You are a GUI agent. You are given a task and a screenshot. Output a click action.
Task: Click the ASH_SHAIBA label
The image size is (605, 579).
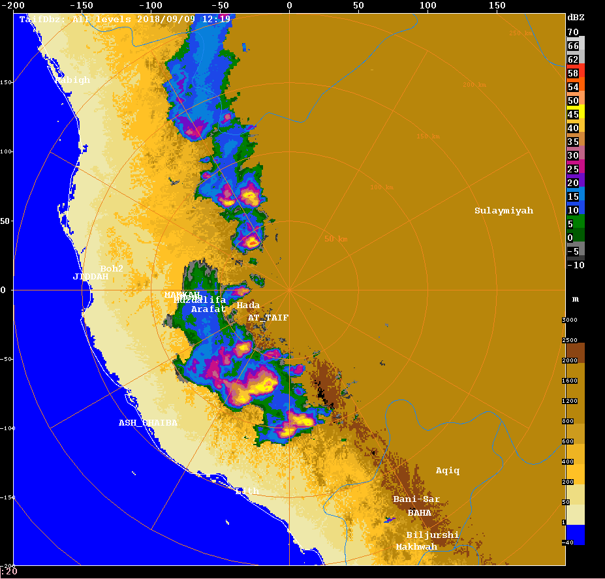pos(148,423)
